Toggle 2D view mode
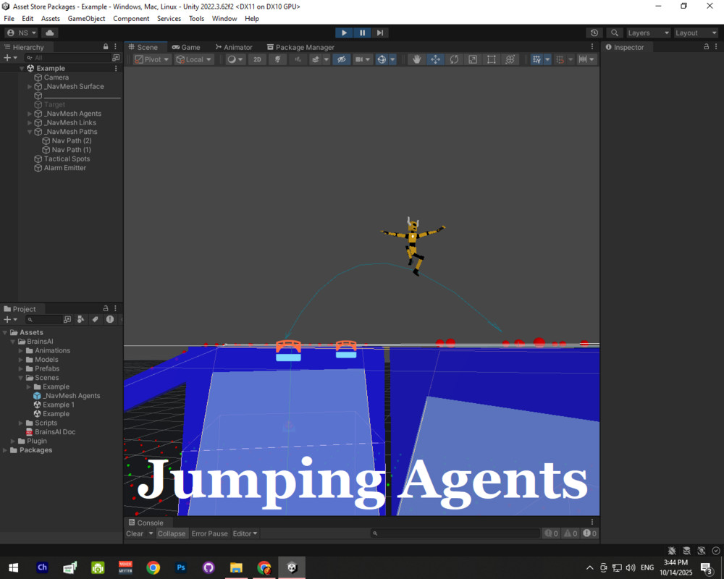This screenshot has height=579, width=724. pyautogui.click(x=257, y=59)
